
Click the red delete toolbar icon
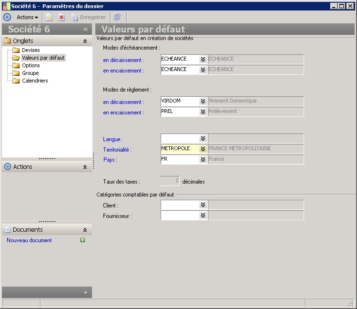(x=61, y=17)
